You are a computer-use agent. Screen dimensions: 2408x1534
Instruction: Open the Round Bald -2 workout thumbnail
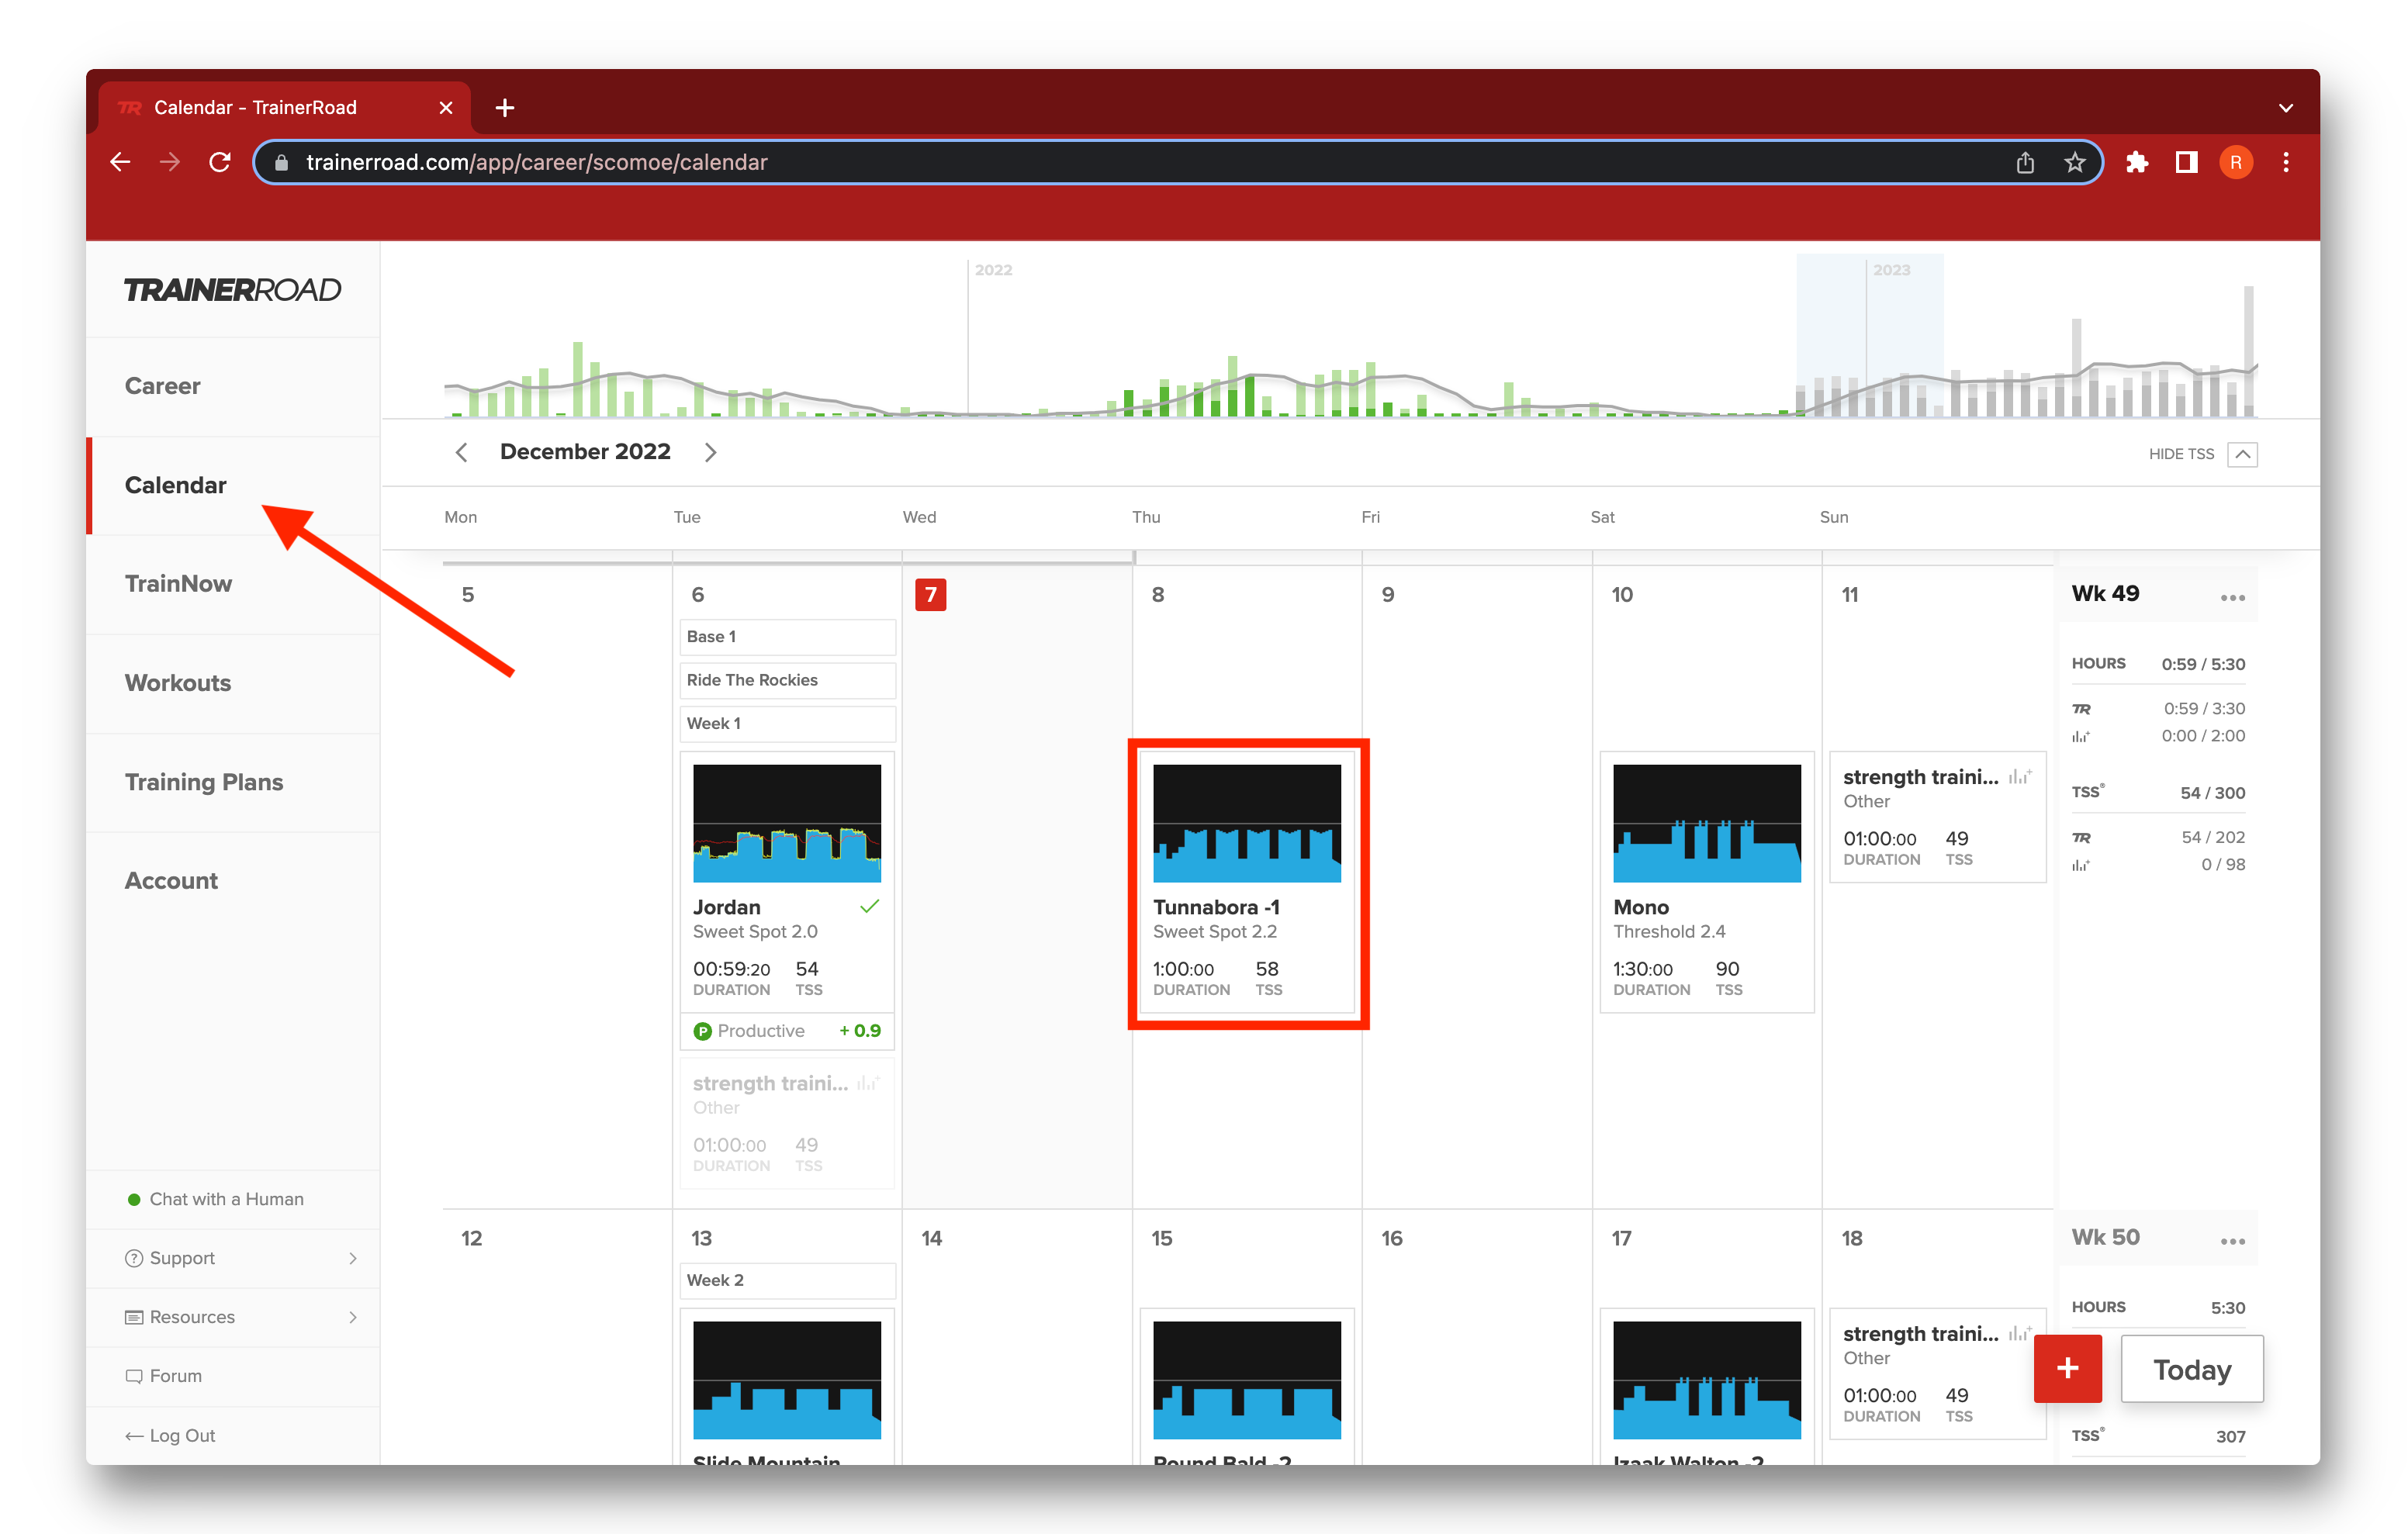point(1247,1380)
